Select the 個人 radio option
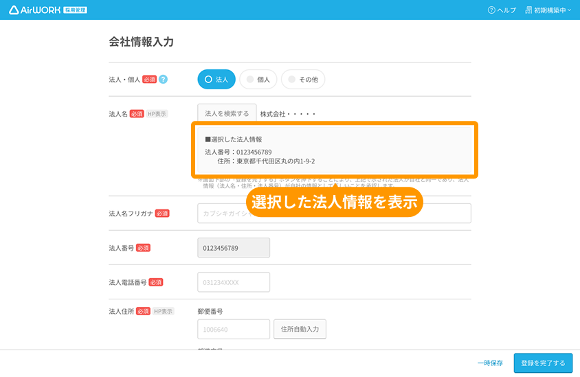Viewport: 580px width, 377px height. coord(258,79)
